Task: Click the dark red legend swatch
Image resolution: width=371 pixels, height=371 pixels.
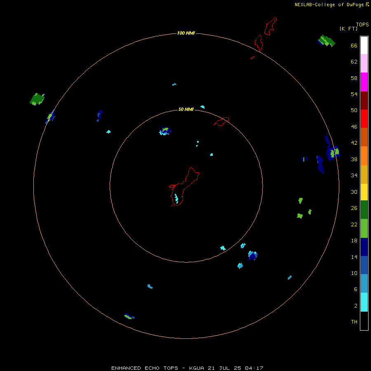Action: click(x=364, y=100)
